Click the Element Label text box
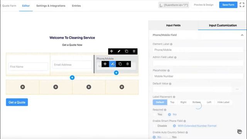 198,50
